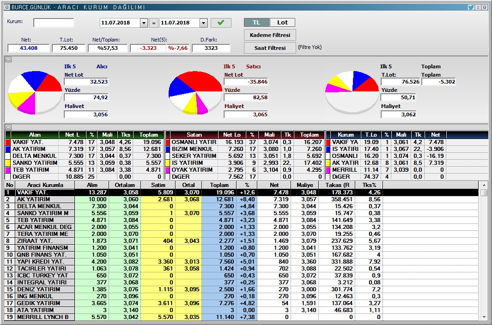Click the scrollbar down arrow of main list
This screenshot has width=492, height=325.
tap(484, 317)
